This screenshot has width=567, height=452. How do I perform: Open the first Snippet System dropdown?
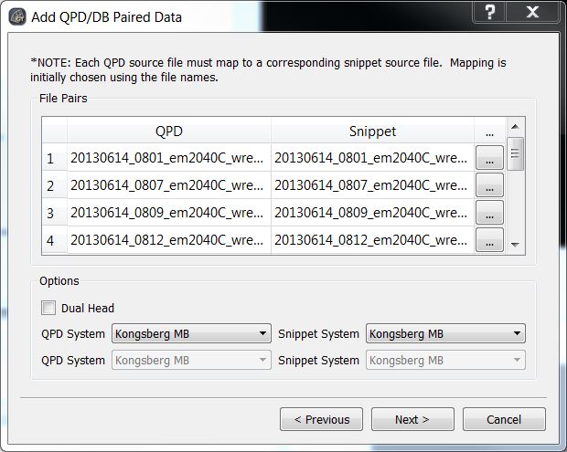point(445,333)
